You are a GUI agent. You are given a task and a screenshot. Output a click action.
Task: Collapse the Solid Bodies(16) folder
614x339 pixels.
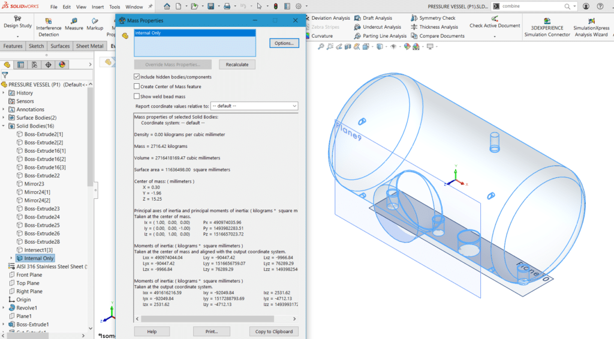coord(4,126)
